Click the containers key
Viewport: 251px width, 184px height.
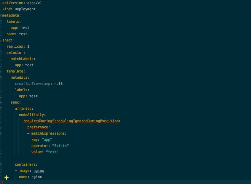pyautogui.click(x=25, y=164)
